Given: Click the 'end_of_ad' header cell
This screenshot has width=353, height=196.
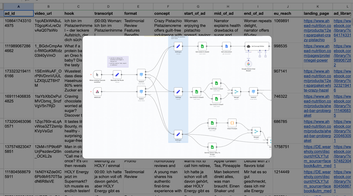Looking at the screenshot, I should click(258, 13).
